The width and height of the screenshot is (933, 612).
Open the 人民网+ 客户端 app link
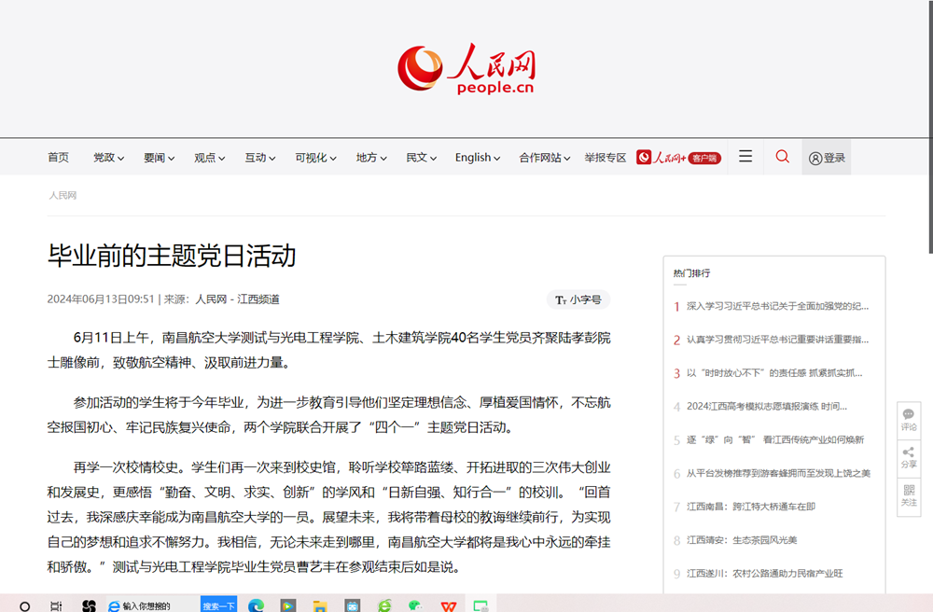coord(678,158)
